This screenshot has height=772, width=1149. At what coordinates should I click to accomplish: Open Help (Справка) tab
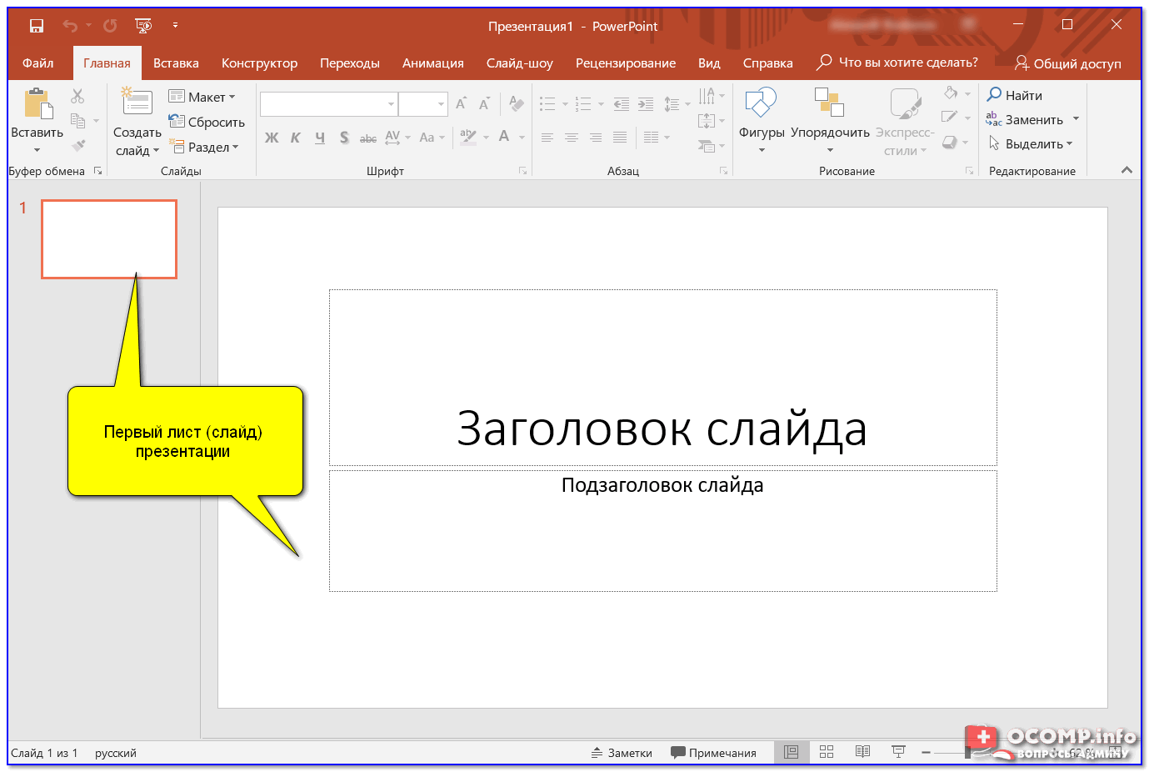768,63
